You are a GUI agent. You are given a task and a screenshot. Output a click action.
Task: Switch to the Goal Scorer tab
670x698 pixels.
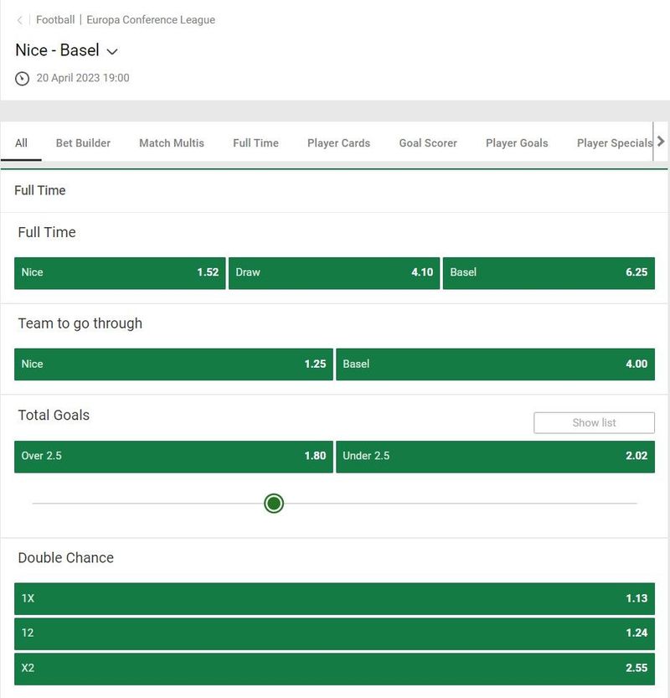(x=428, y=143)
